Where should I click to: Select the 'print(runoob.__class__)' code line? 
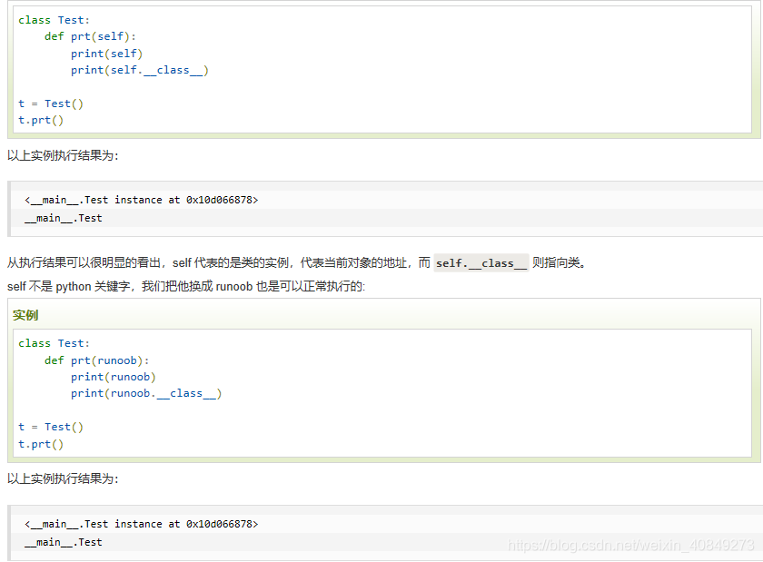click(146, 394)
